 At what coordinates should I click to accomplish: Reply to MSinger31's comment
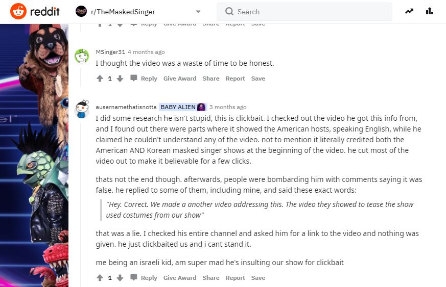click(x=144, y=79)
